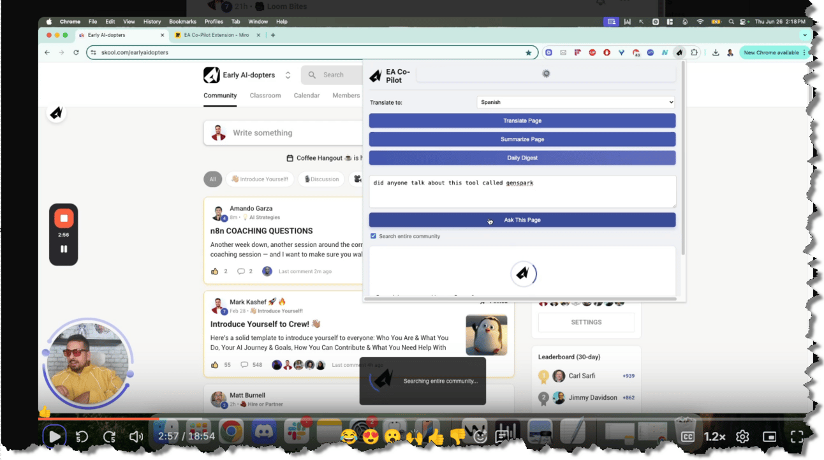Open Spotlight search in the menu bar
Screen dimensions: 824x460
coord(731,22)
